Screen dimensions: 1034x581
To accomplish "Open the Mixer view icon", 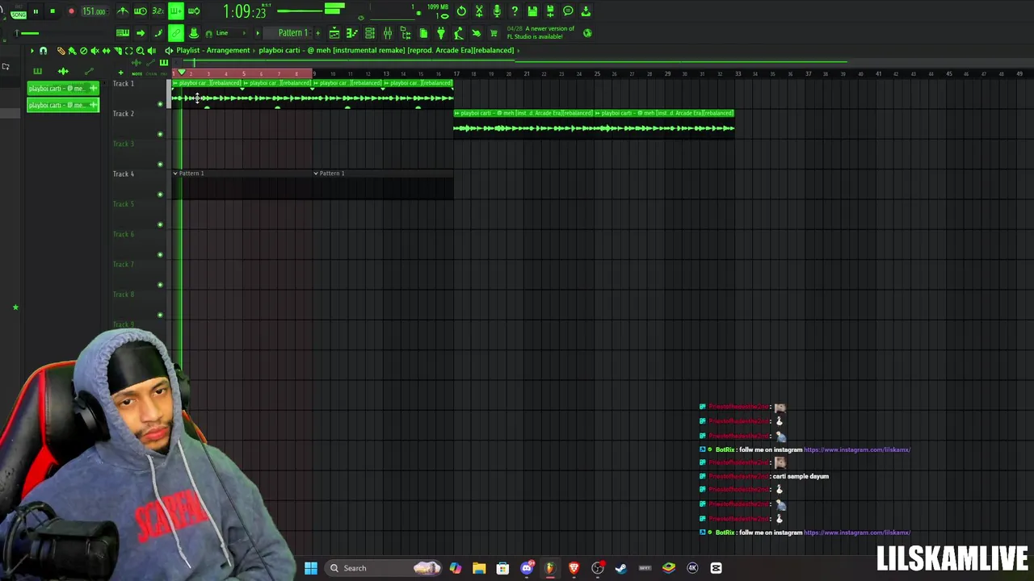I will [388, 33].
